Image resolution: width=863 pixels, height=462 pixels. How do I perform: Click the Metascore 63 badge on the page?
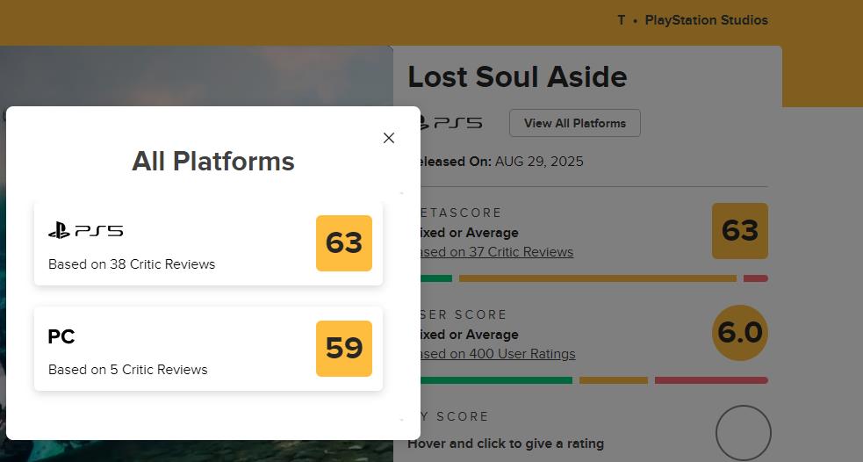(739, 231)
